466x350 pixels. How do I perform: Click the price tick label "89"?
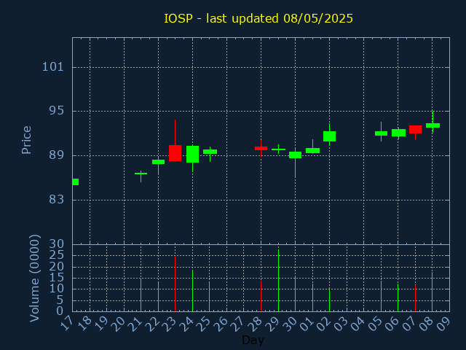(57, 155)
